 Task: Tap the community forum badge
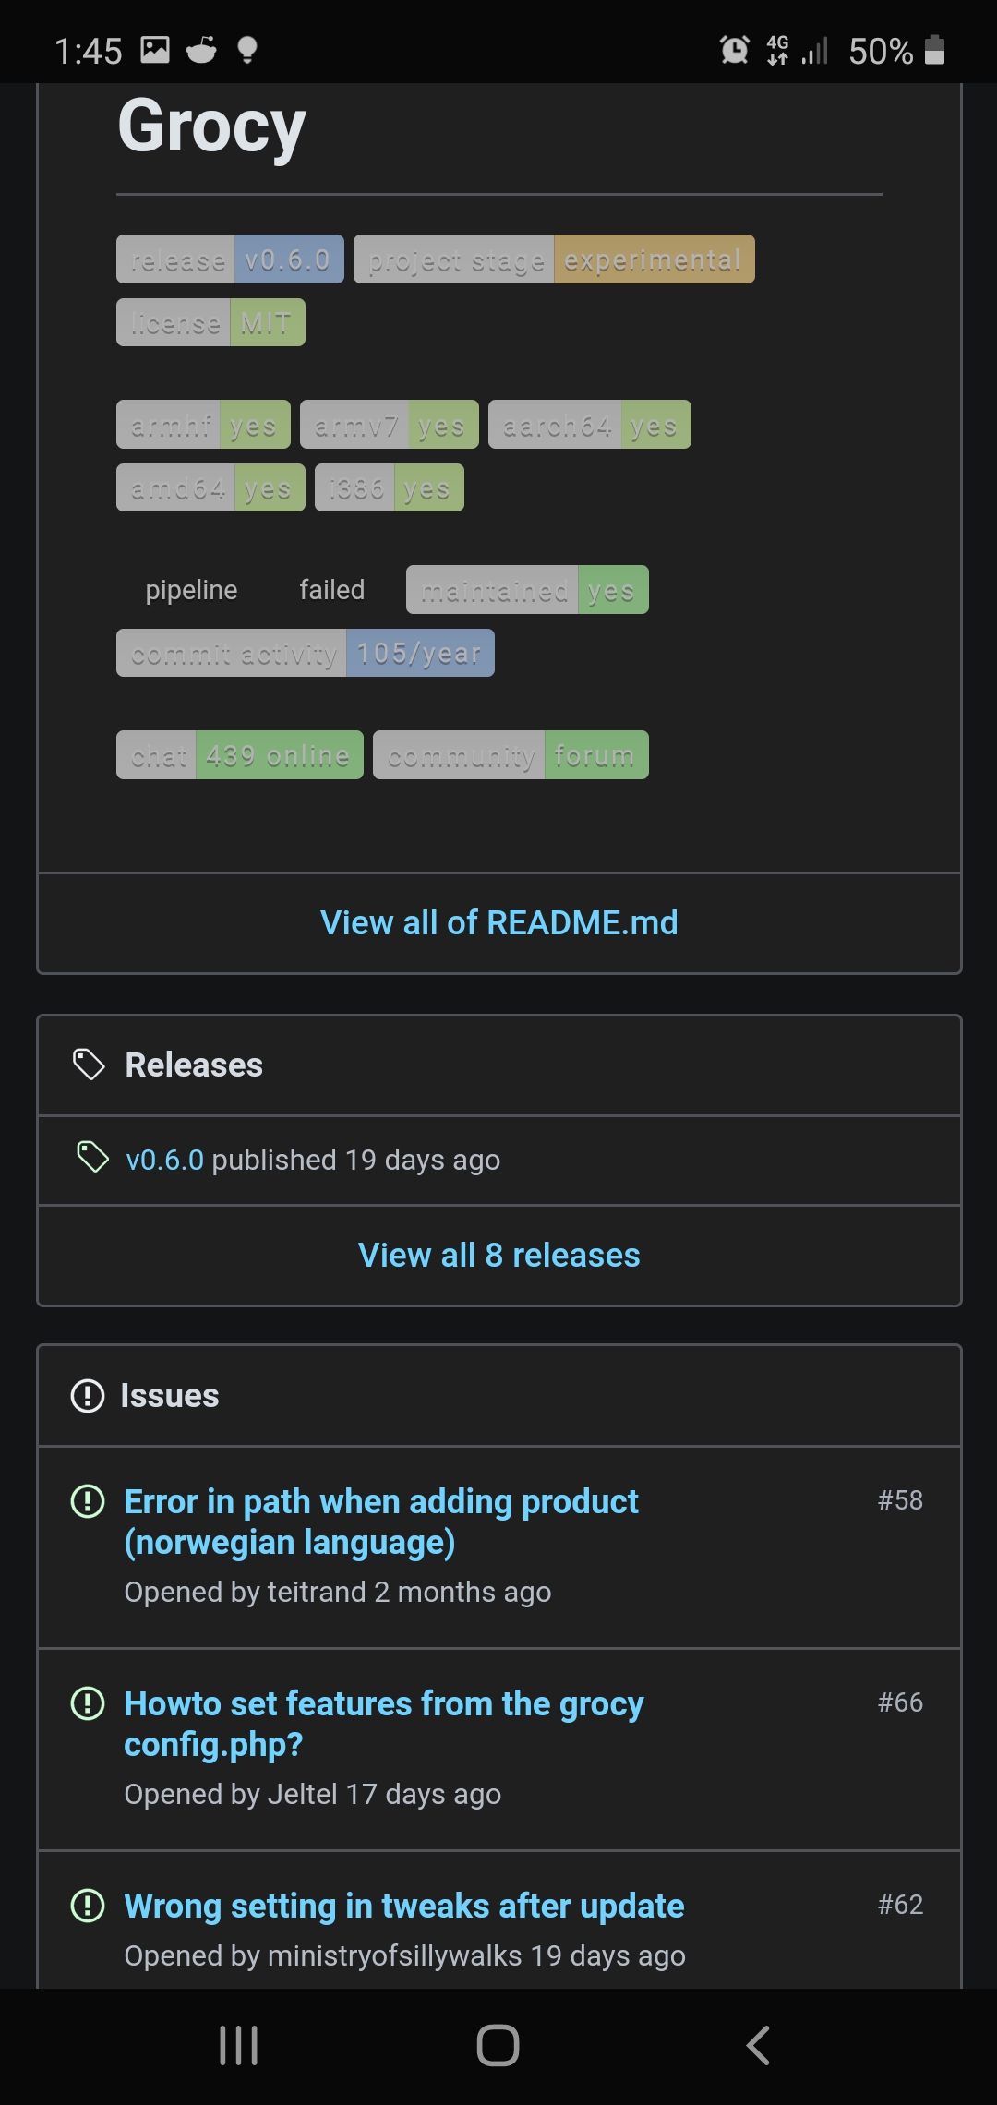pyautogui.click(x=511, y=755)
